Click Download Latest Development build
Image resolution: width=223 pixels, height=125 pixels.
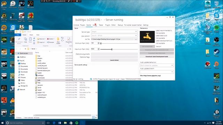[157, 57]
